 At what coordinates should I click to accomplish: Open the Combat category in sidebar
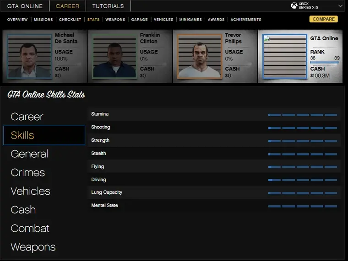[x=30, y=229]
